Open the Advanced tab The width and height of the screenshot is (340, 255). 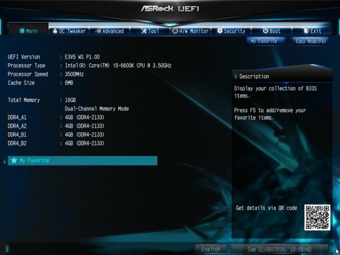[x=110, y=31]
